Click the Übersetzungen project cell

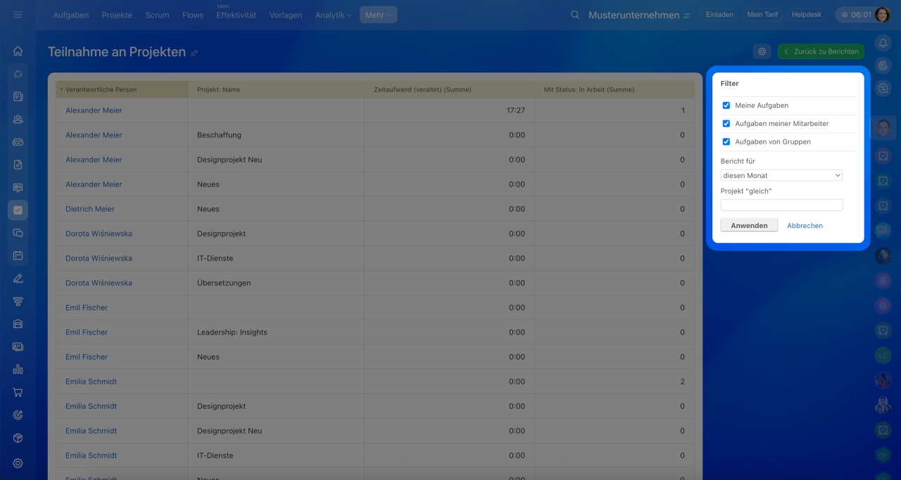pos(276,283)
